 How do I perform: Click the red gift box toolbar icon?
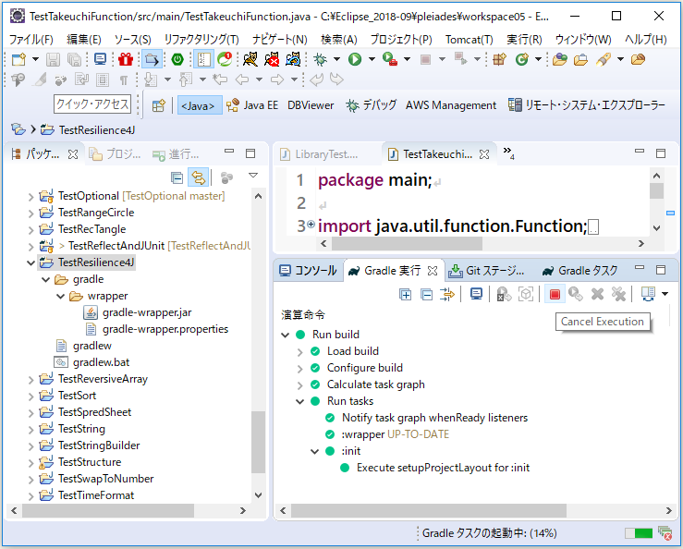126,59
